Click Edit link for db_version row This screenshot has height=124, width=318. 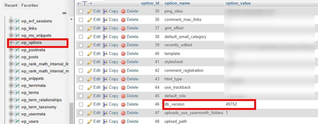pyautogui.click(x=97, y=105)
